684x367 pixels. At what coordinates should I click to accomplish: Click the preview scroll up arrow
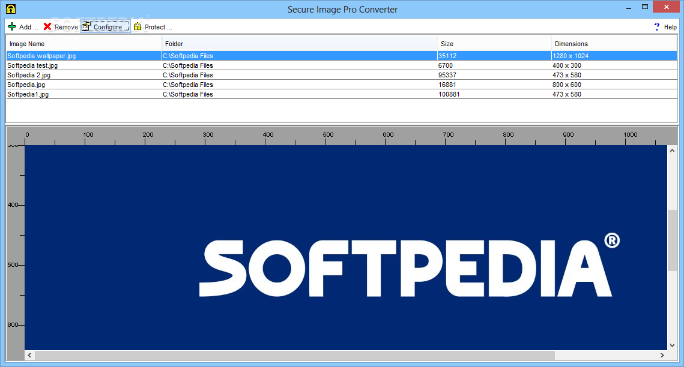[x=672, y=151]
